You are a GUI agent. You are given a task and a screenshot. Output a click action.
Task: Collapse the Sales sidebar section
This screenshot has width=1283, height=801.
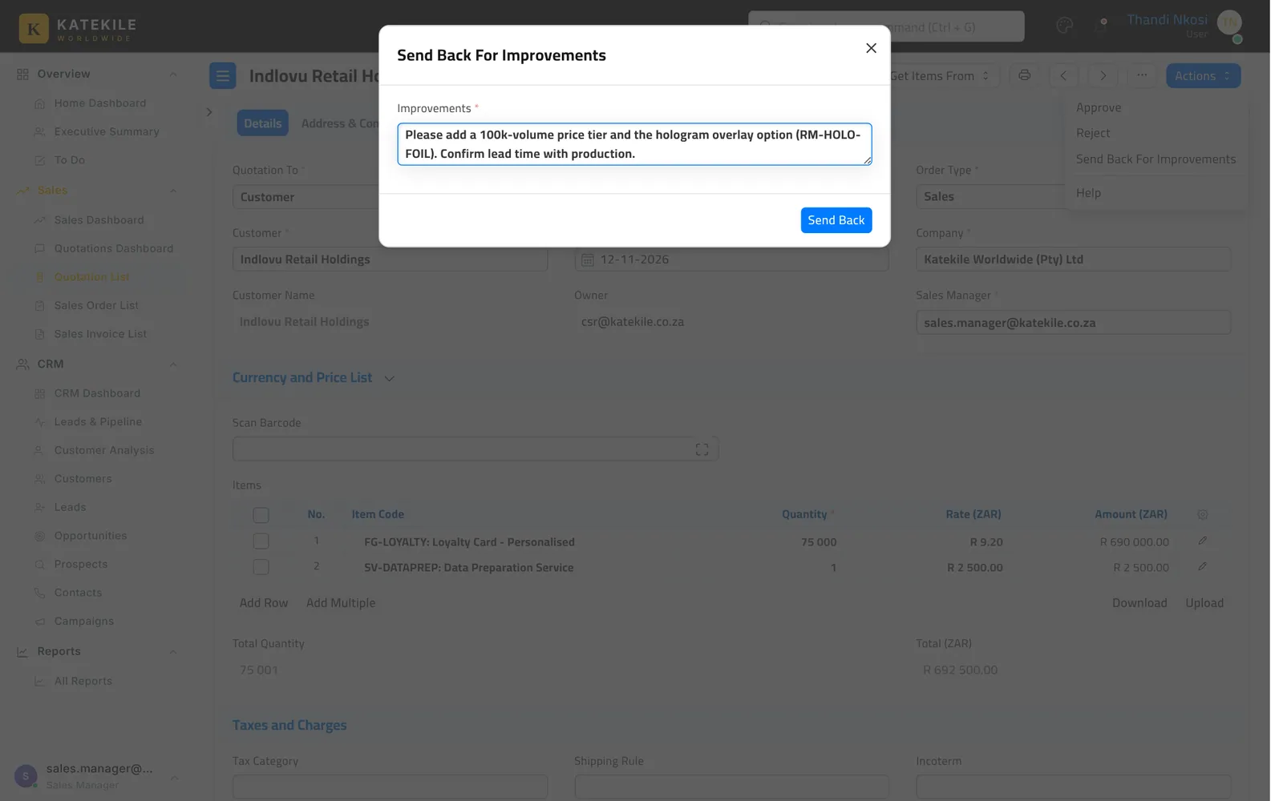(x=172, y=191)
